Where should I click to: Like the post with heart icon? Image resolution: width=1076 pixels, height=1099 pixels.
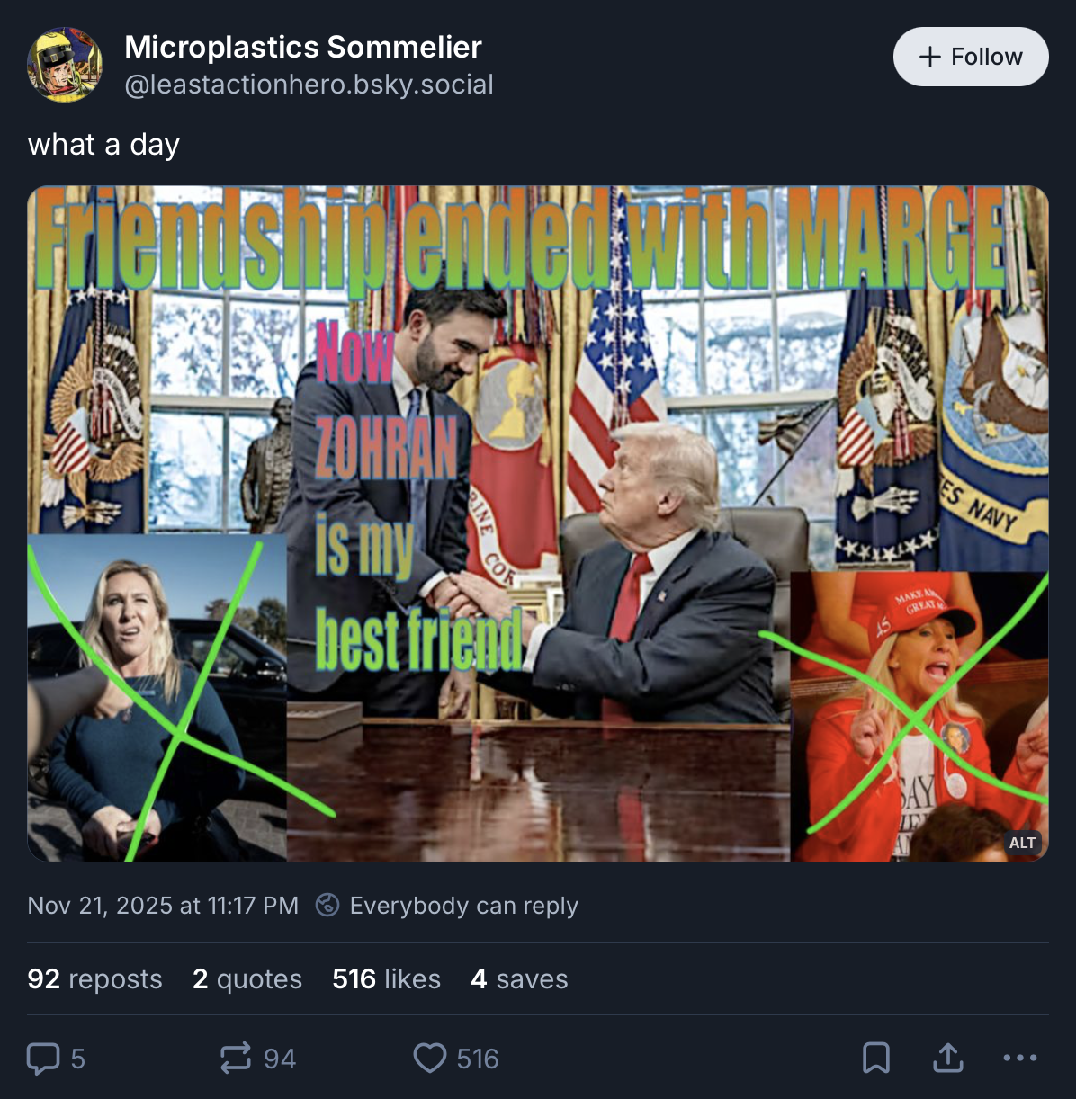pyautogui.click(x=430, y=1059)
